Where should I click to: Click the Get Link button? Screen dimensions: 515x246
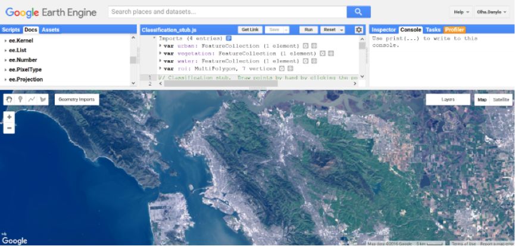point(250,30)
